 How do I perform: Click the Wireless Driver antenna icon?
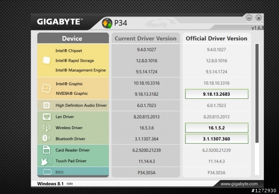point(47,127)
